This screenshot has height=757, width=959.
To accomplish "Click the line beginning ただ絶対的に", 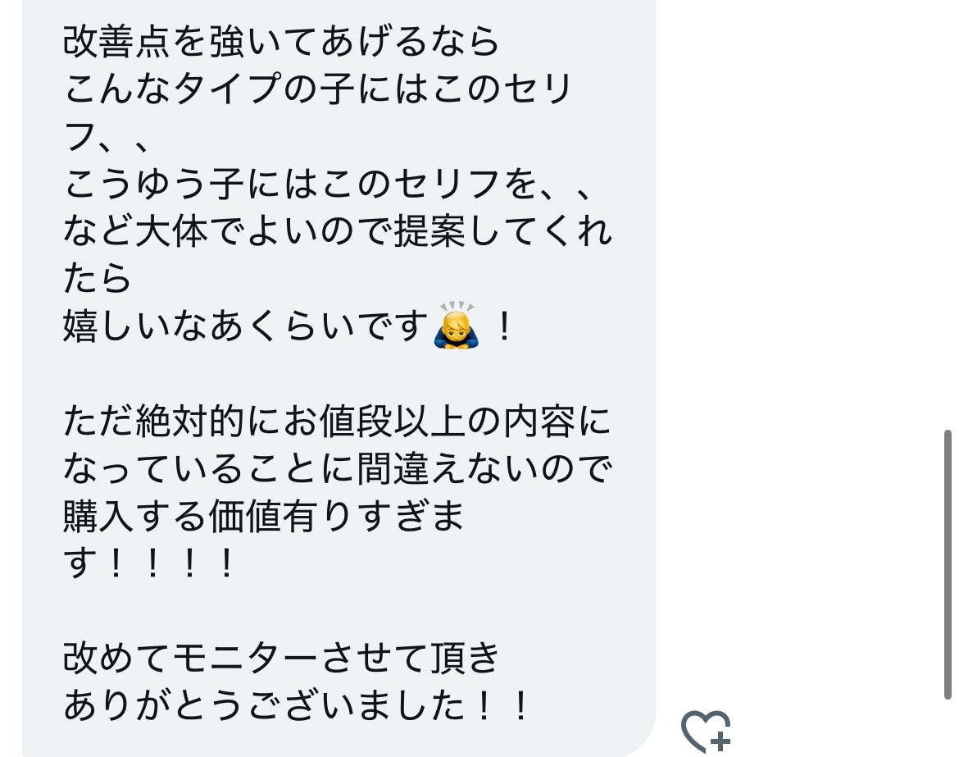I will tap(337, 421).
